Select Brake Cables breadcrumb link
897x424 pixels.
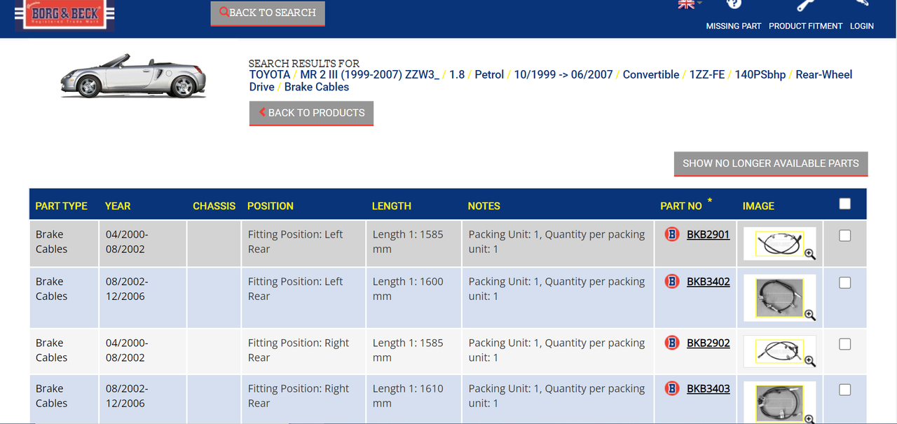click(317, 87)
